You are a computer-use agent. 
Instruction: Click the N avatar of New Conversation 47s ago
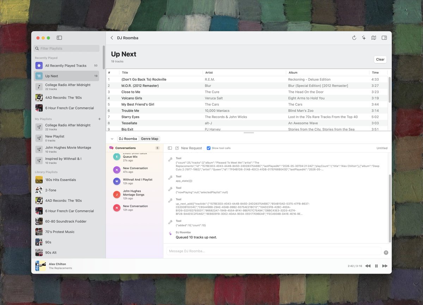point(117,170)
